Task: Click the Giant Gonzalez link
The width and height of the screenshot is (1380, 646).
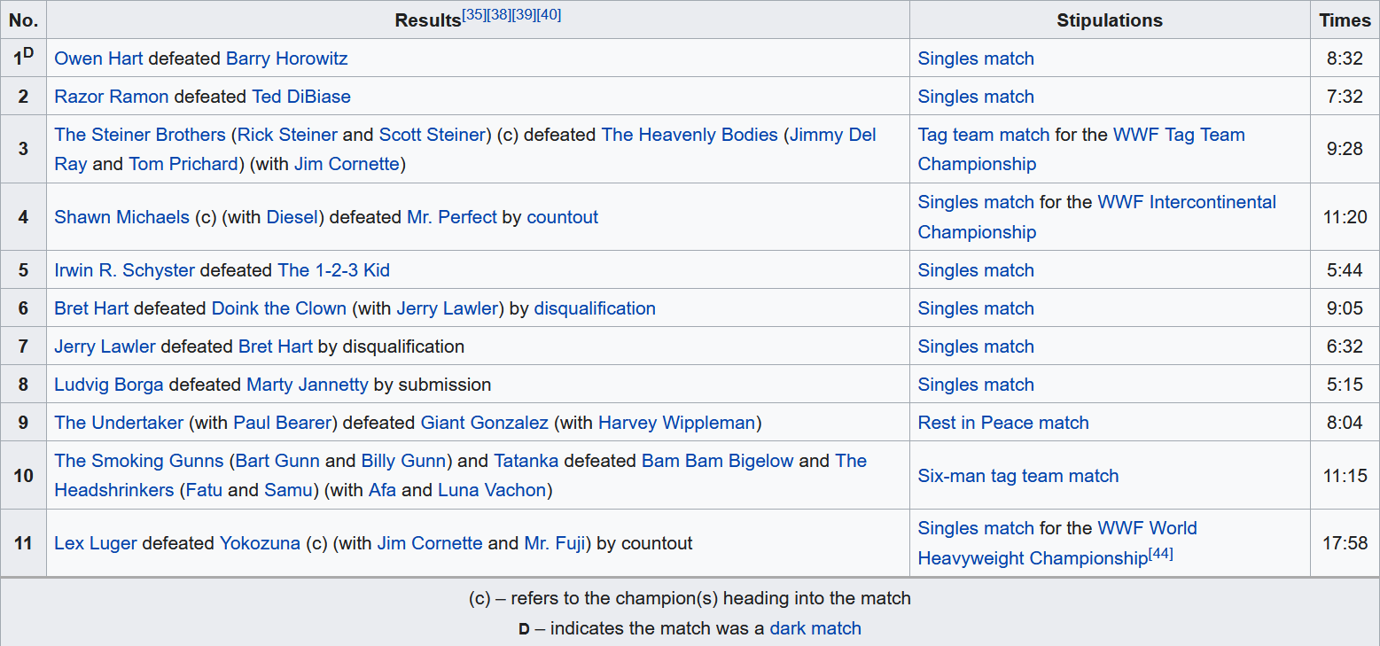Action: coord(484,423)
